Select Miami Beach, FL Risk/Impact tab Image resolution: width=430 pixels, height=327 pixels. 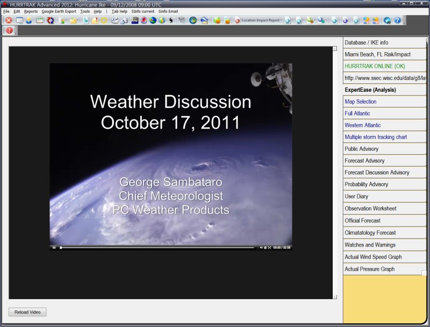point(384,54)
